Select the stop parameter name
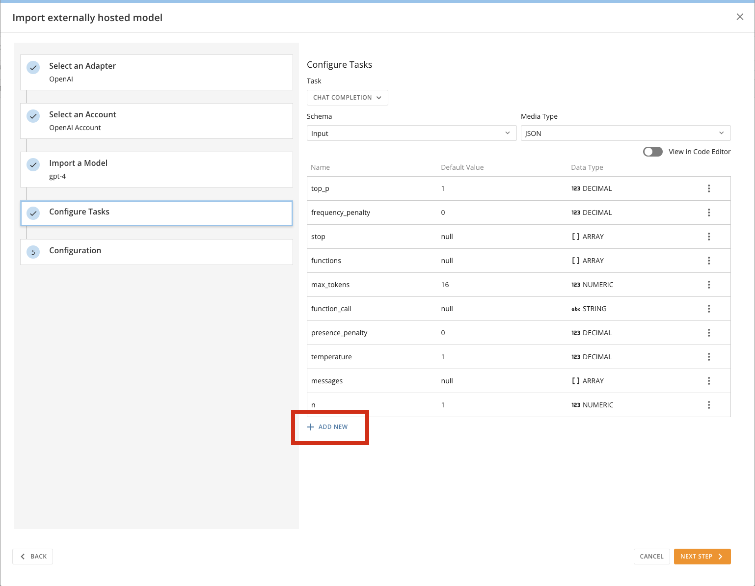The height and width of the screenshot is (586, 755). 318,237
